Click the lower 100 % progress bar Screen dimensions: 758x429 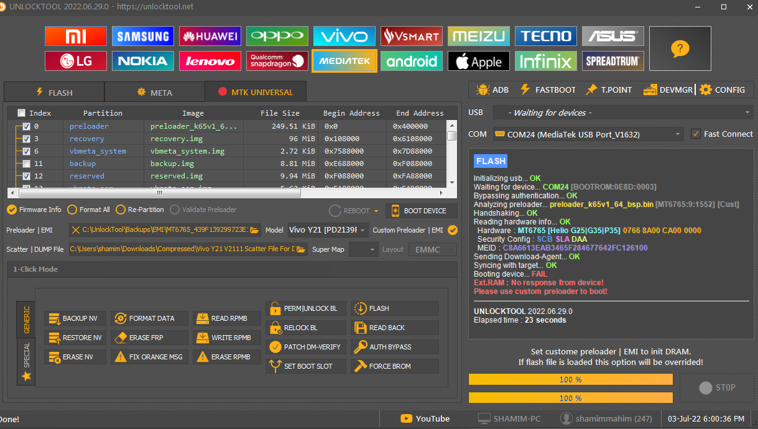pyautogui.click(x=570, y=398)
